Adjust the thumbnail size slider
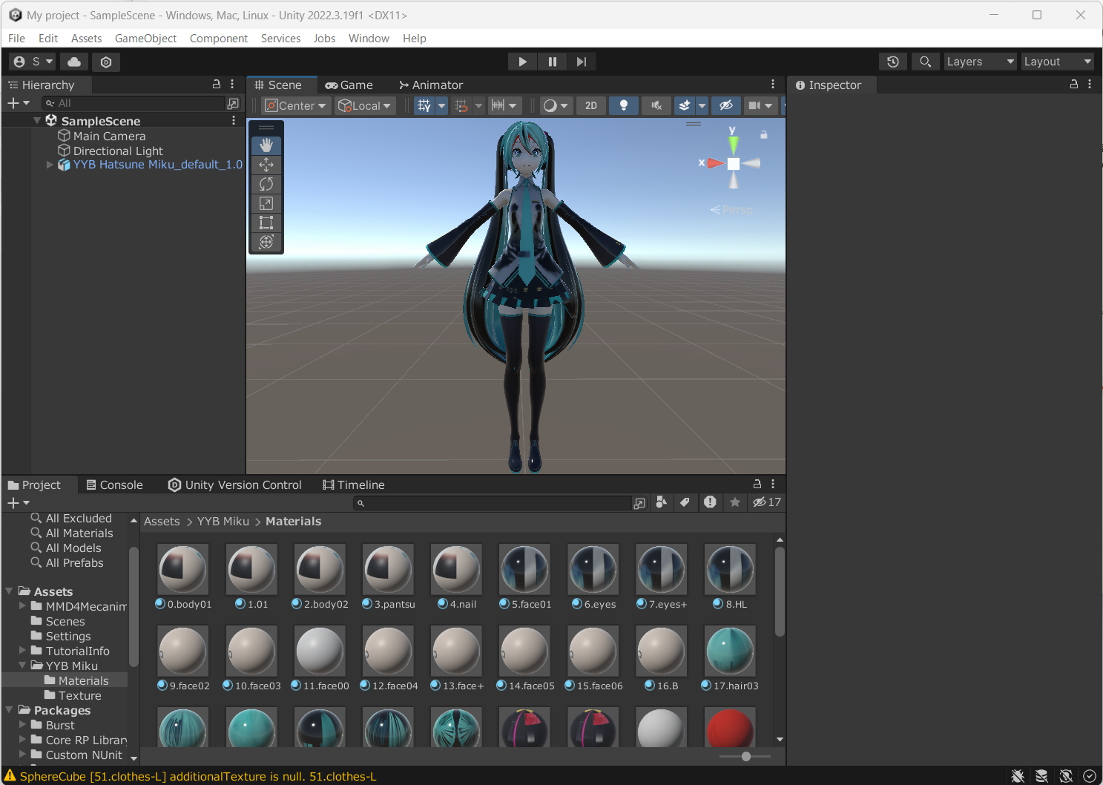Screen dimensions: 1103x785 click(x=745, y=756)
